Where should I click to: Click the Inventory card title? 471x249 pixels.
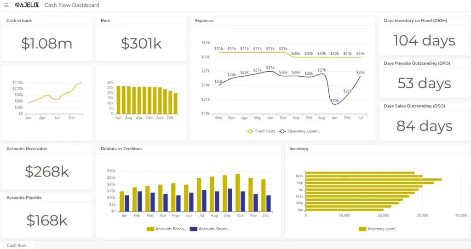click(299, 149)
